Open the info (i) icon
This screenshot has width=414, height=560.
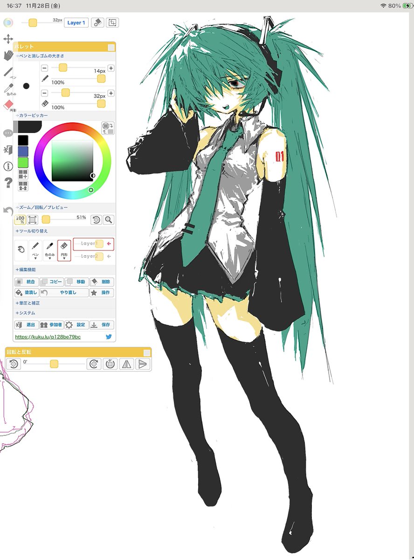8,166
